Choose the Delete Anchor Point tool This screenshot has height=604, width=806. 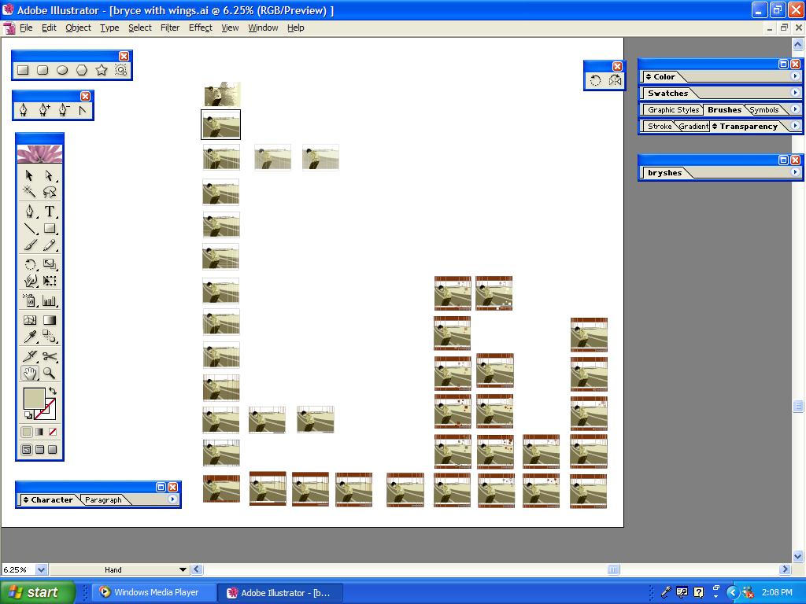[x=63, y=110]
